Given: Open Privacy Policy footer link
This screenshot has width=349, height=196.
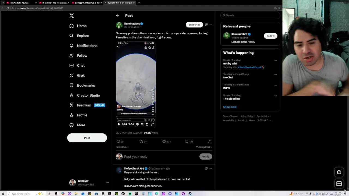Looking at the screenshot, I should 247,116.
